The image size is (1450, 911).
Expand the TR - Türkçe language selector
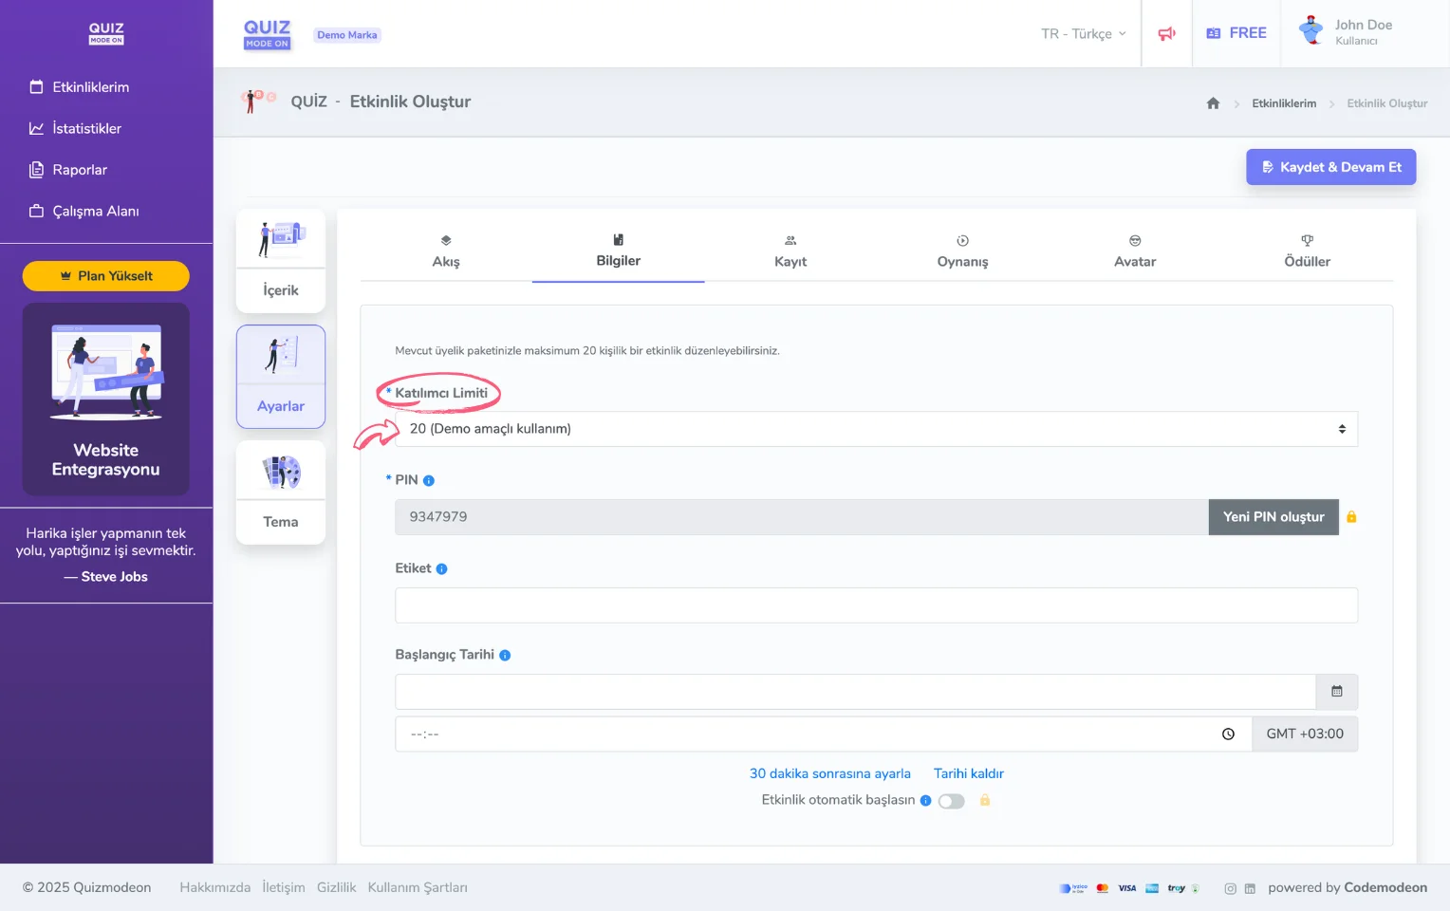point(1083,33)
